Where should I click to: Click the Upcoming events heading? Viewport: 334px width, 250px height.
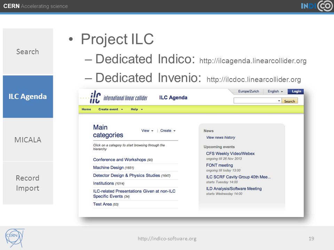[x=219, y=147]
